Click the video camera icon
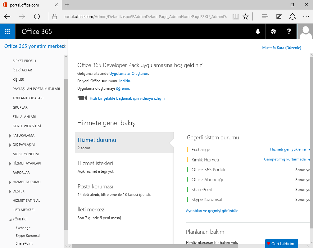Screen dimensions: 313x248 [x=82, y=98]
